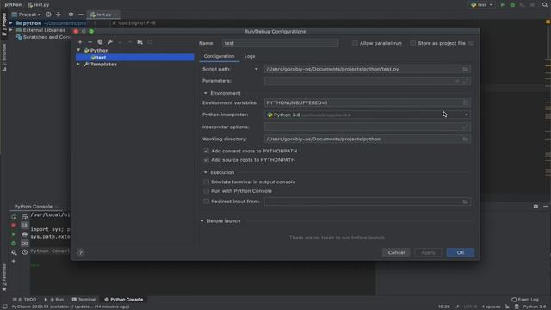Debug test configuration with bug icon
Image resolution: width=551 pixels, height=310 pixels.
tap(512, 5)
